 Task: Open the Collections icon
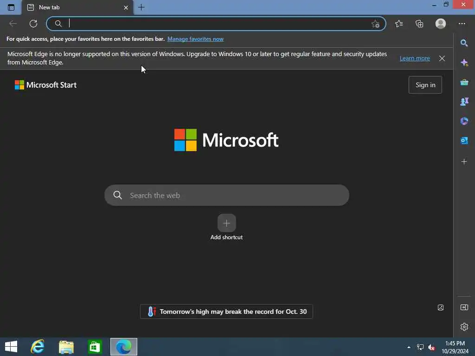(x=419, y=24)
